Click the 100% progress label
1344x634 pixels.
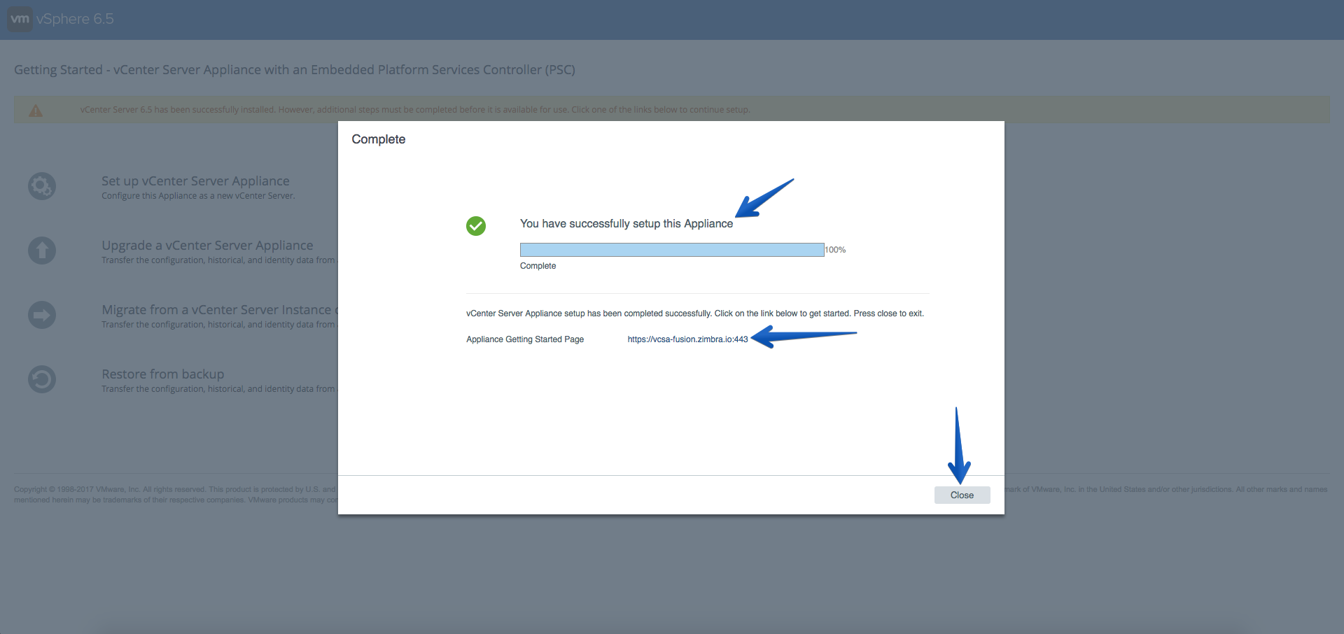pos(836,250)
